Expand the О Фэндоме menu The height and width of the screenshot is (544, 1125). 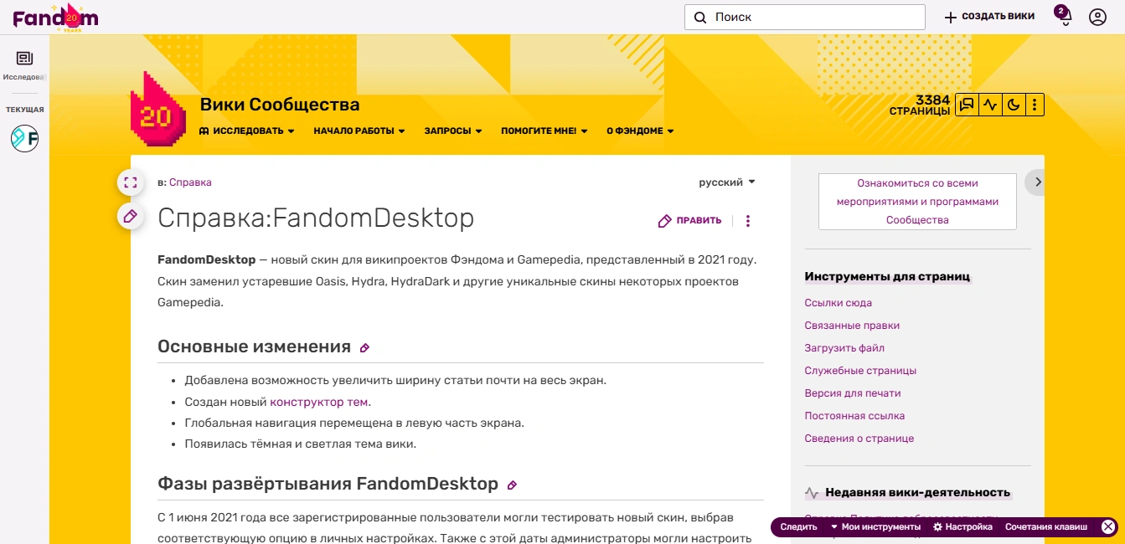[x=640, y=131]
